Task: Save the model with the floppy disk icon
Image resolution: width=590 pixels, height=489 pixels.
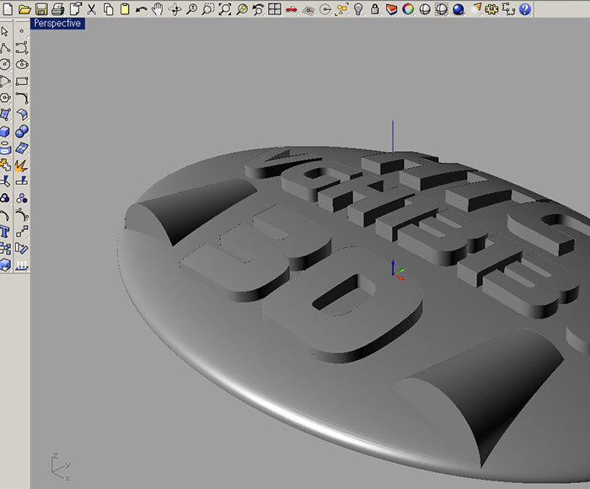Action: 40,9
